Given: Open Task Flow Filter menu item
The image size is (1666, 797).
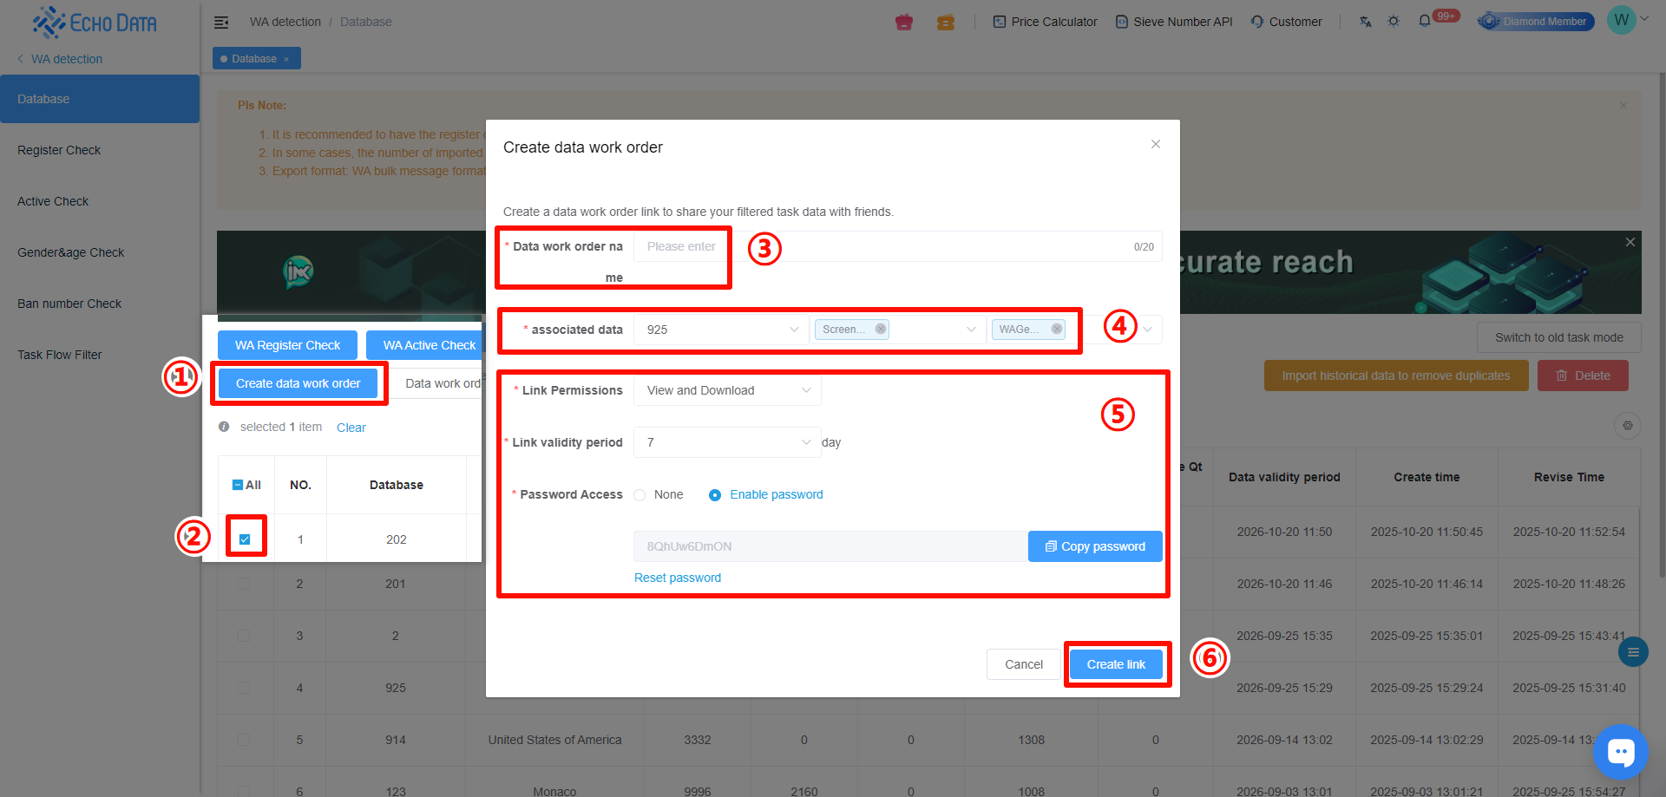Looking at the screenshot, I should 60,355.
